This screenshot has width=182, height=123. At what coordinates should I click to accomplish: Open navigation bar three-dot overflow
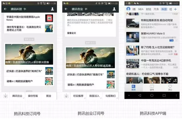[x=176, y=95]
